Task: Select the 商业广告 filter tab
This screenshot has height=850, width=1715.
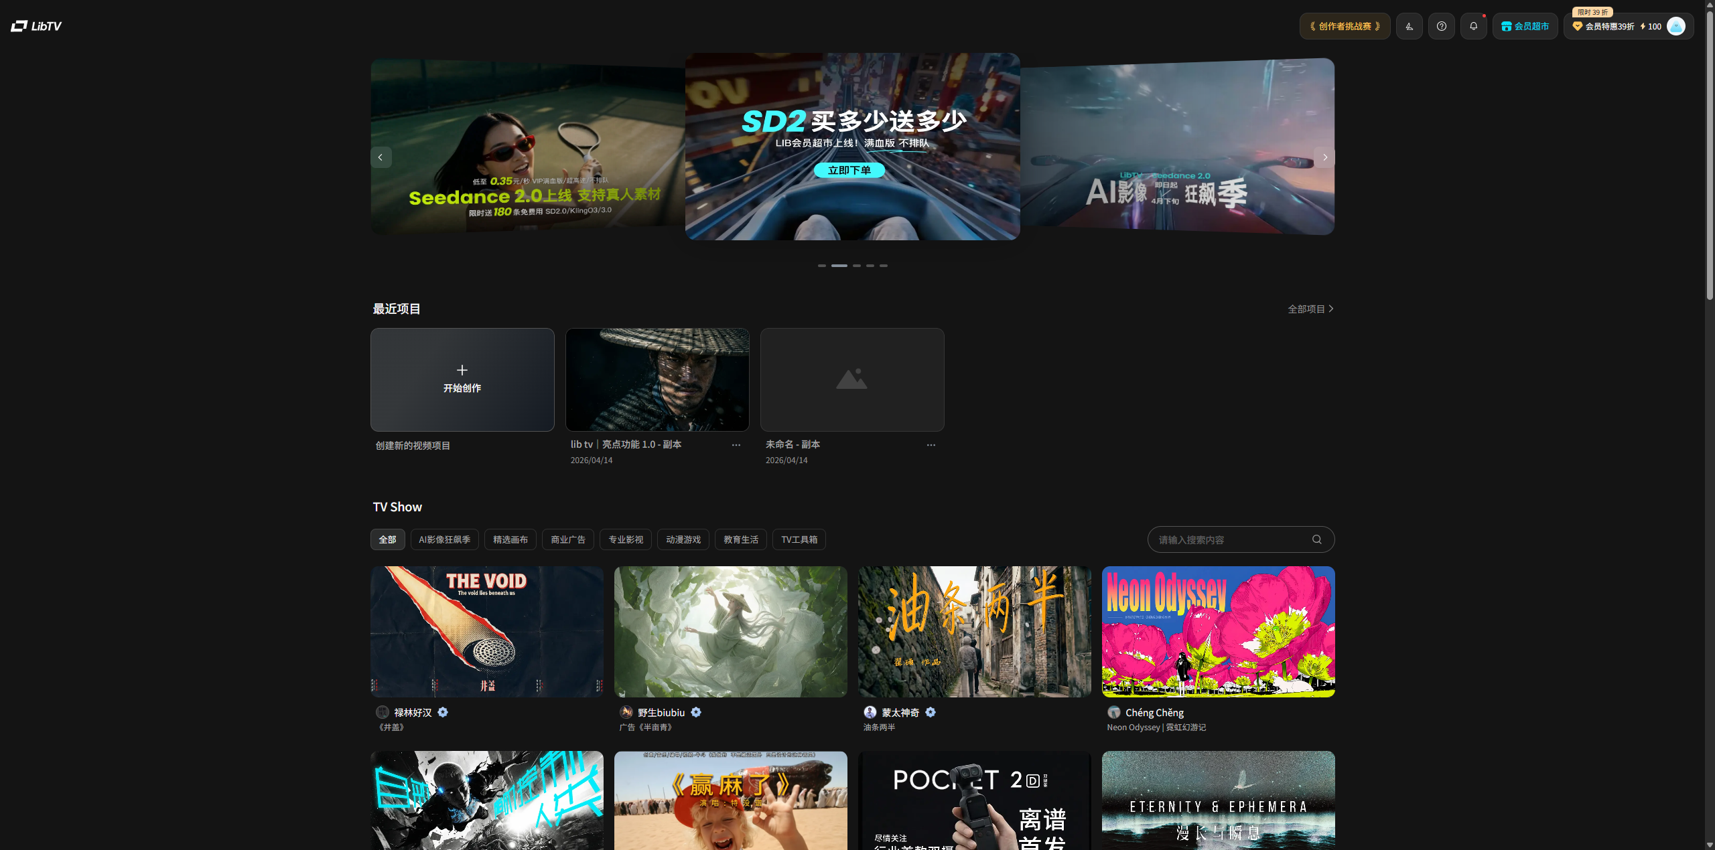Action: pyautogui.click(x=568, y=539)
